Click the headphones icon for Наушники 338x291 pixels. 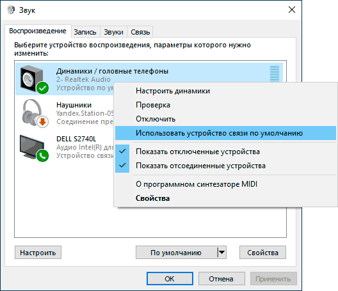[35, 113]
